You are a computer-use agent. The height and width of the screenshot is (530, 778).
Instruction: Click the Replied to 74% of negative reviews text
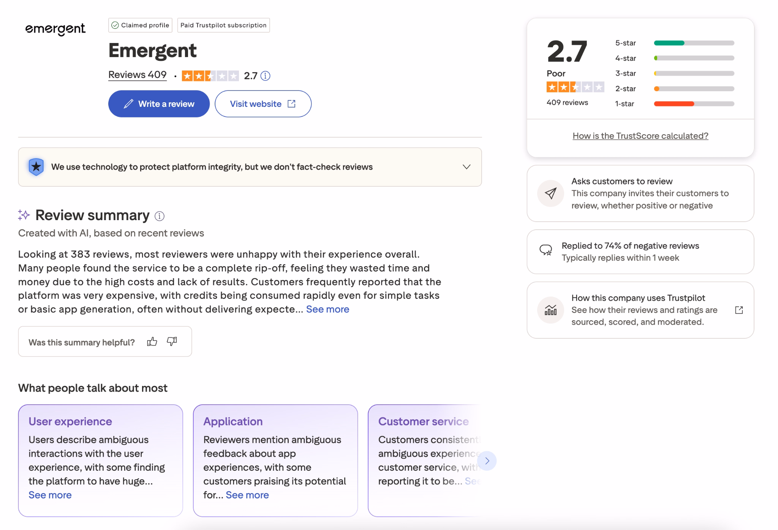(x=630, y=246)
